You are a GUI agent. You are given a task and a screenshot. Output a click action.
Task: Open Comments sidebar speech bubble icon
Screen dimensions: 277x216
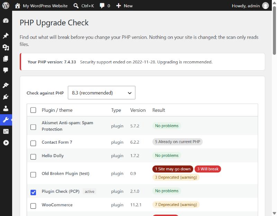(x=6, y=70)
